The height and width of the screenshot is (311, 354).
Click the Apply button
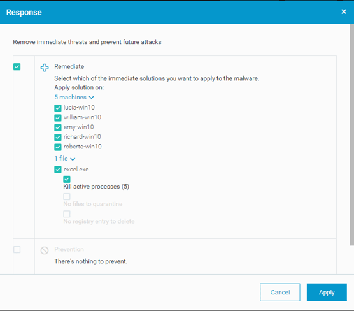coord(327,293)
